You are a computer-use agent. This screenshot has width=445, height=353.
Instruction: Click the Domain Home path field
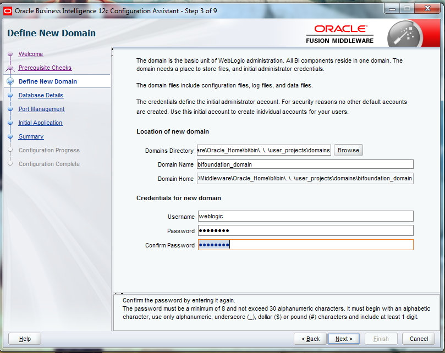click(305, 179)
